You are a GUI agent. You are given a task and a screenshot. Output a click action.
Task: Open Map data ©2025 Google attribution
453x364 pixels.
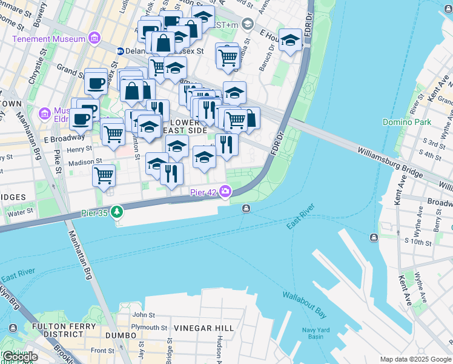point(416,360)
